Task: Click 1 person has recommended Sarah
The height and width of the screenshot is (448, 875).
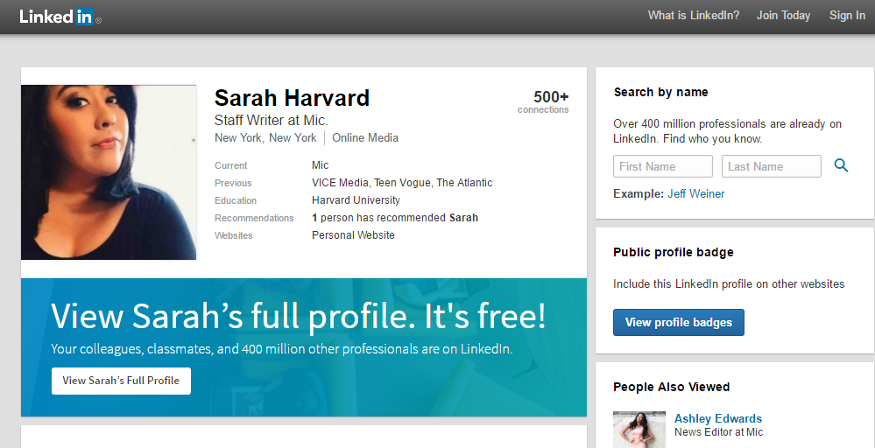Action: (394, 218)
